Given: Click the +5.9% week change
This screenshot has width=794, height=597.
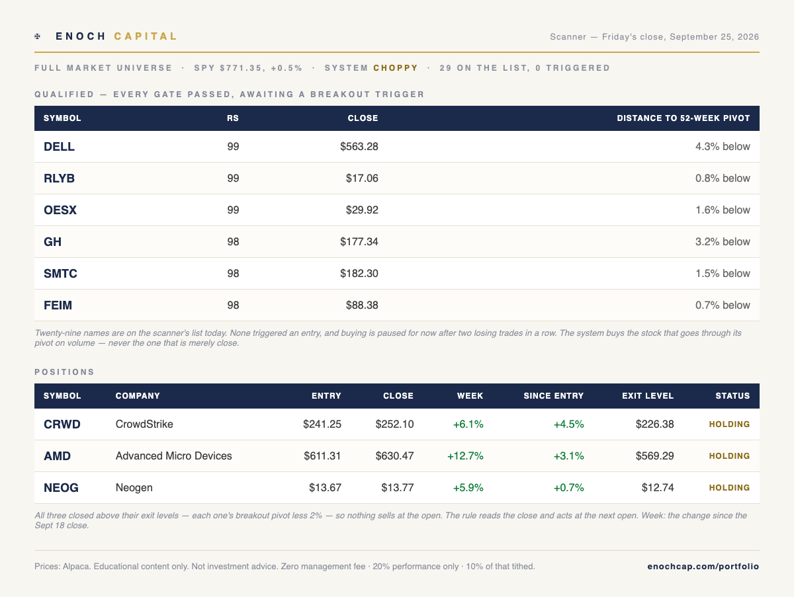Looking at the screenshot, I should tap(468, 488).
